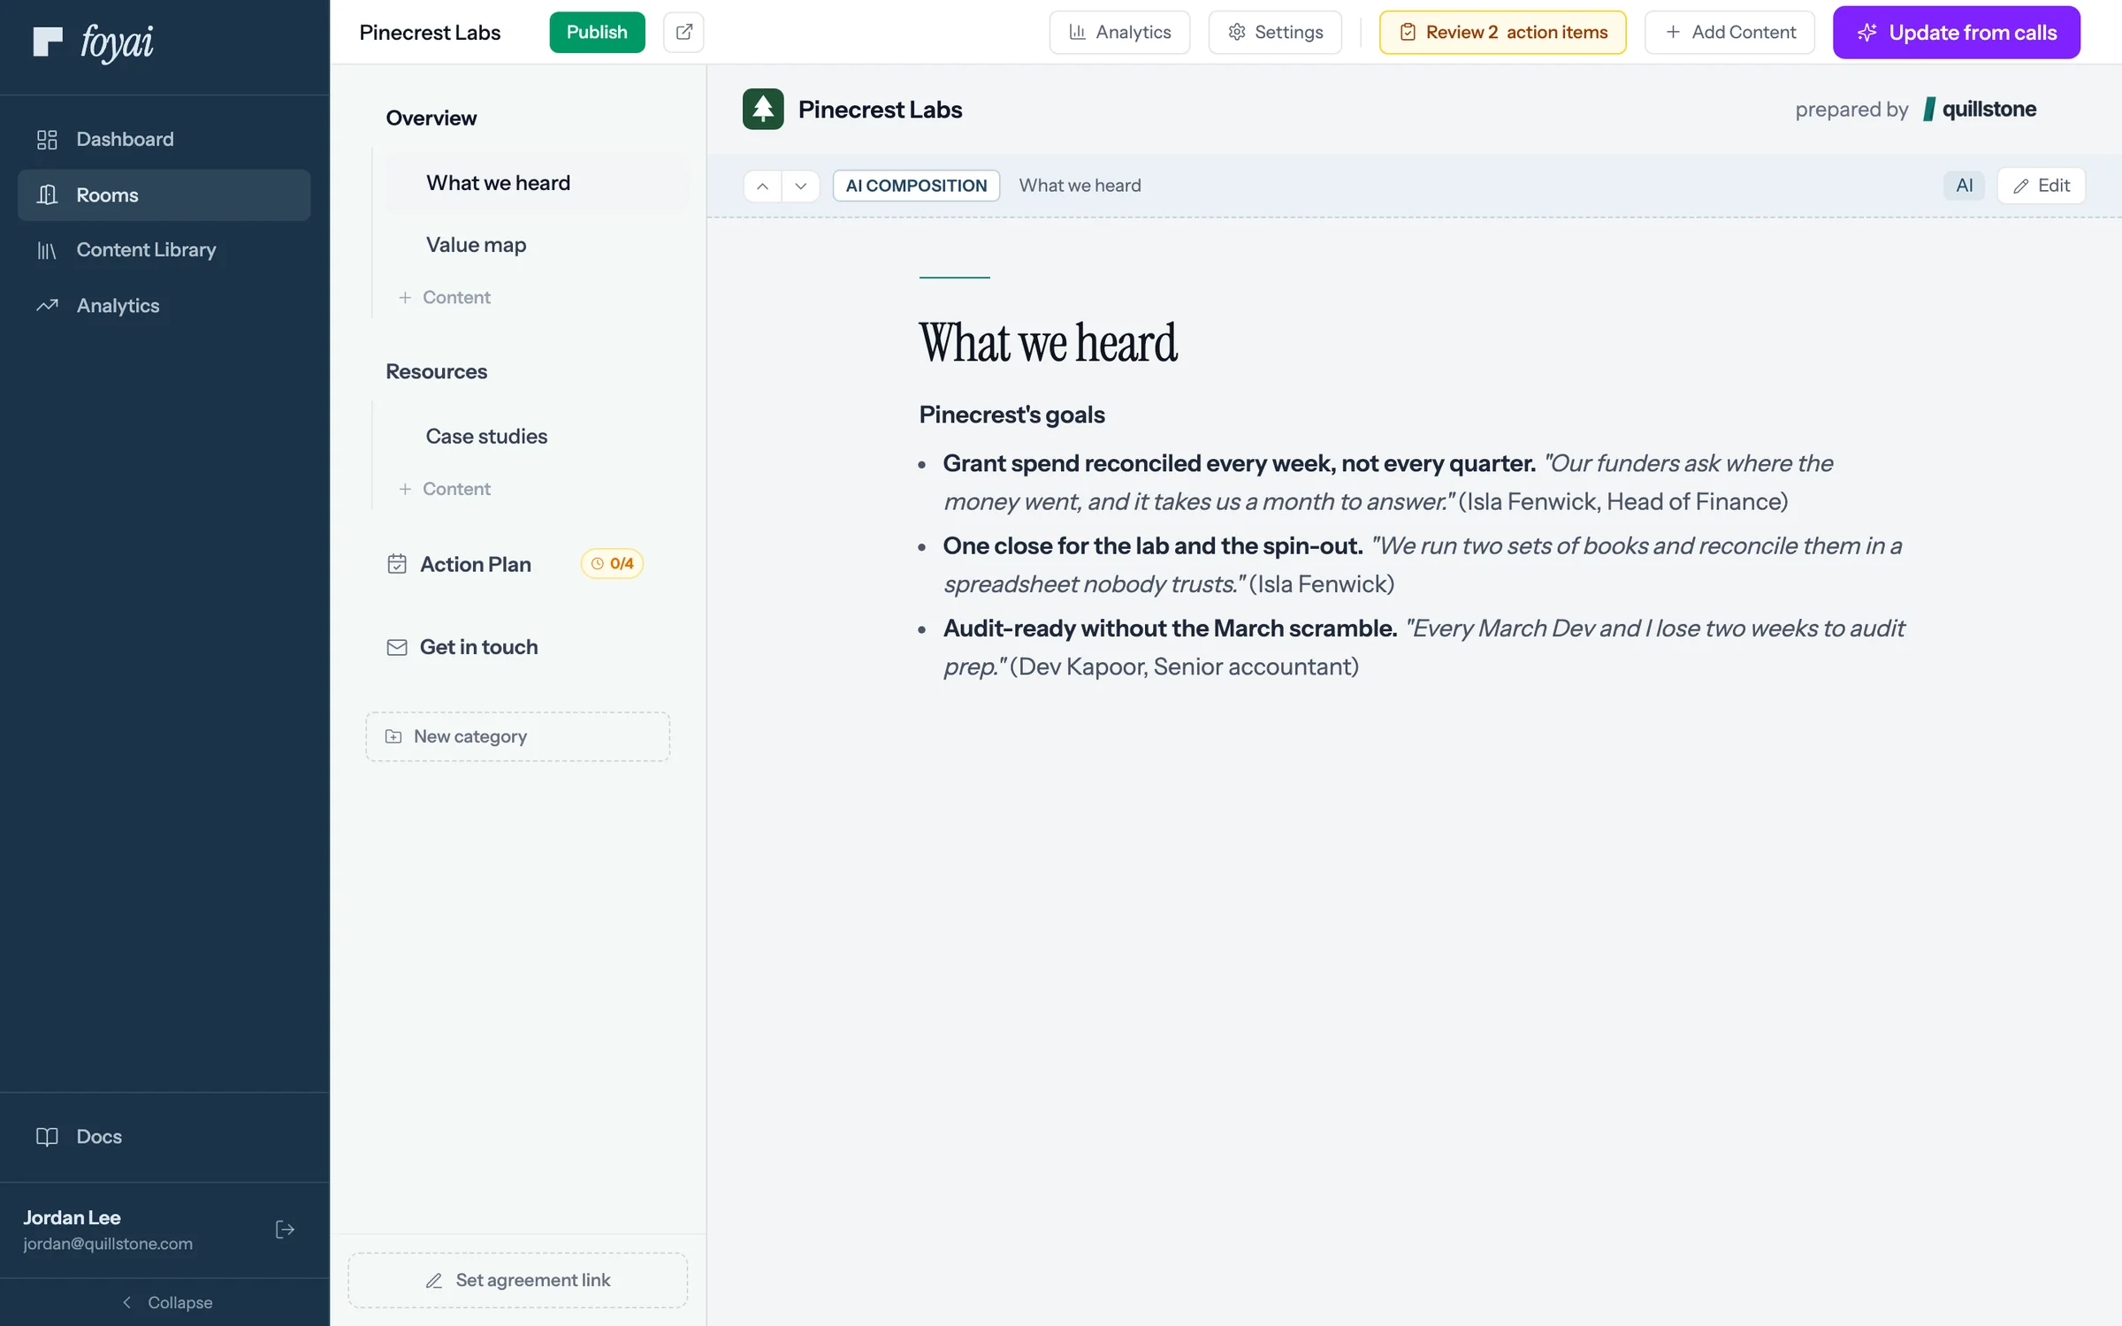Click the foyai logo icon
Viewport: 2122px width, 1326px height.
coord(48,42)
